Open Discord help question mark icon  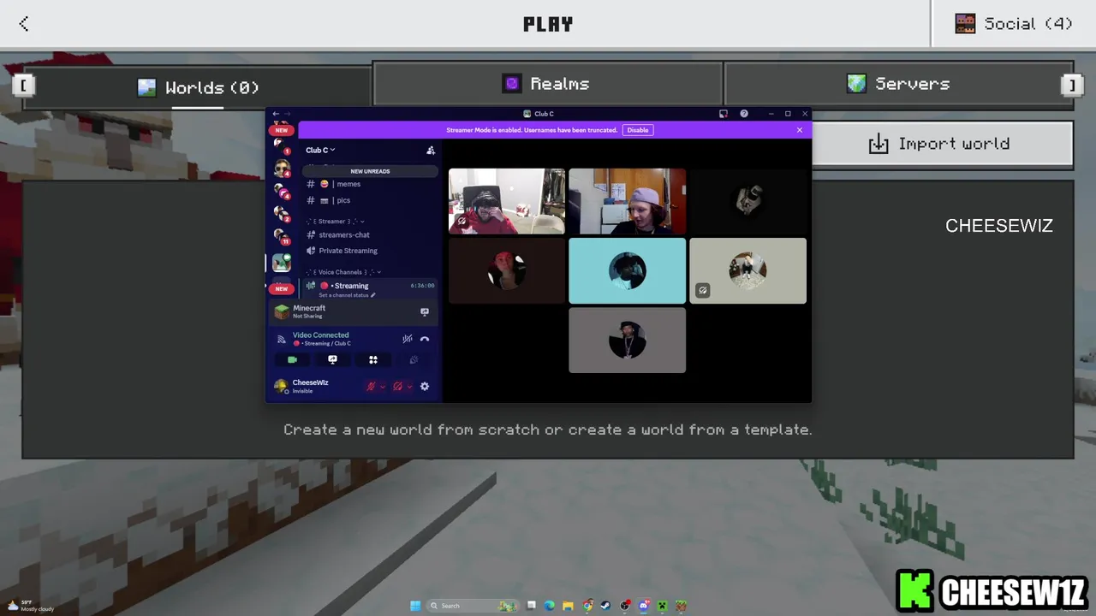[744, 114]
